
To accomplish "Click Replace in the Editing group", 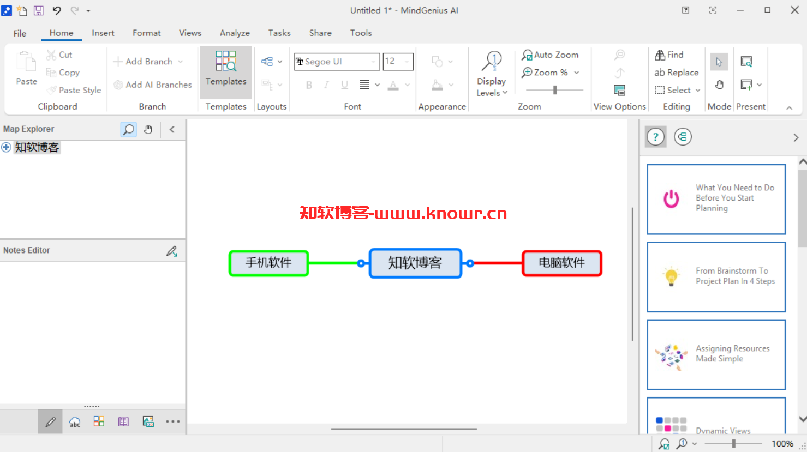I will point(676,73).
